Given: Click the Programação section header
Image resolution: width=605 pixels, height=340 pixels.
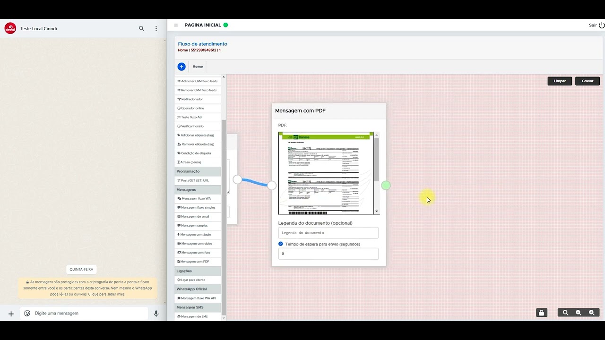Looking at the screenshot, I should [x=198, y=171].
